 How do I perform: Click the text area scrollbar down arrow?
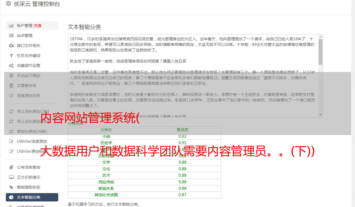coord(321,114)
